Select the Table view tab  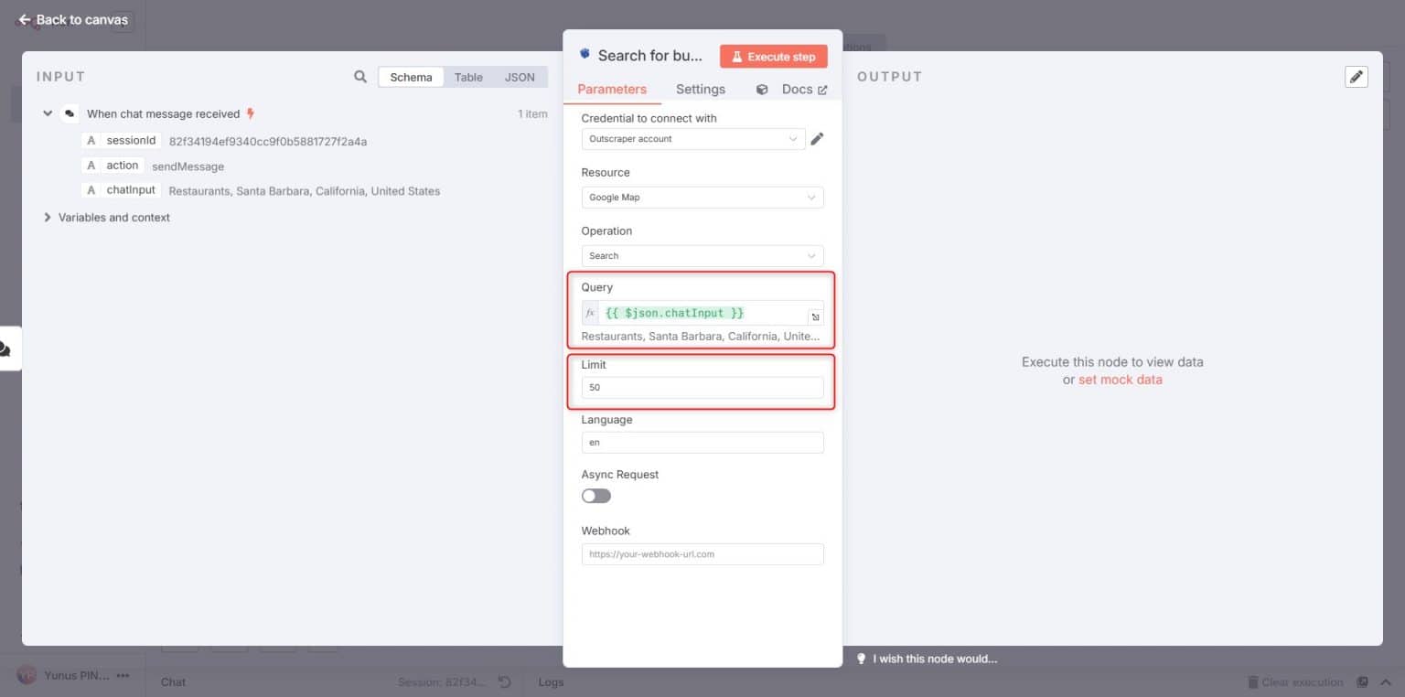tap(468, 77)
